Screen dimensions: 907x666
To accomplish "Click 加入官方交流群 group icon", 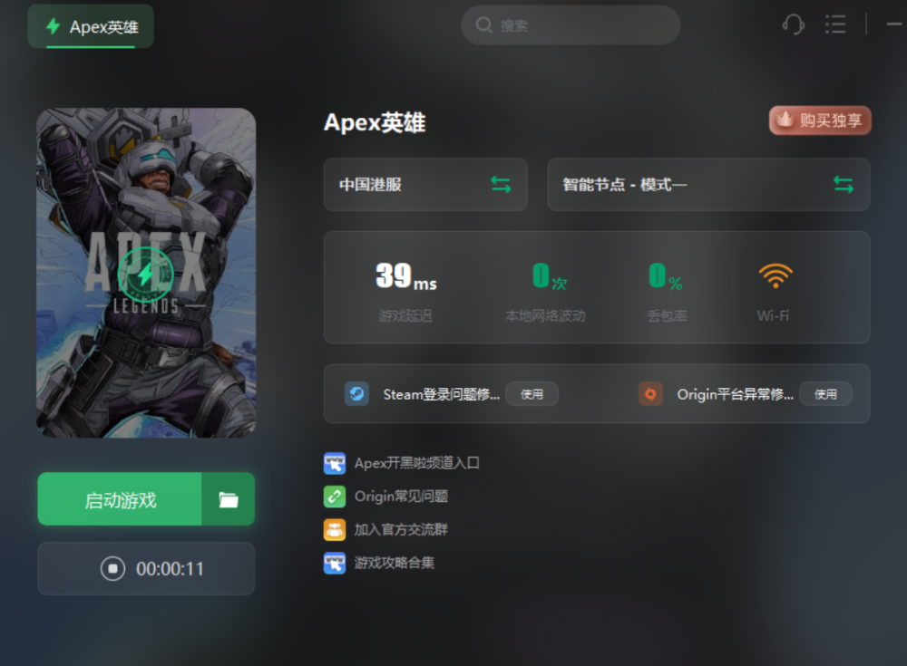I will click(335, 529).
